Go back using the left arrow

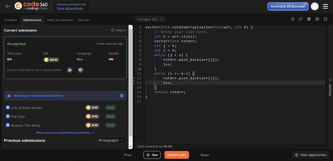[x=8, y=6]
